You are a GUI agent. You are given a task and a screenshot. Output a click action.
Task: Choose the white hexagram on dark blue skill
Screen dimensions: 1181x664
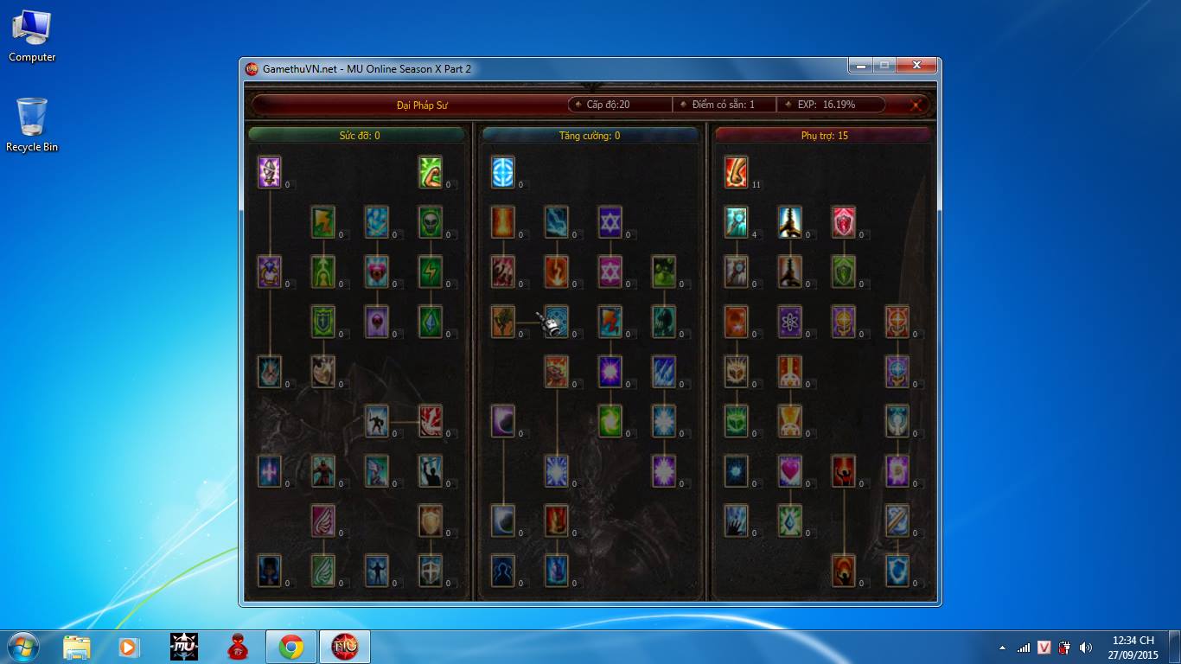tap(610, 222)
